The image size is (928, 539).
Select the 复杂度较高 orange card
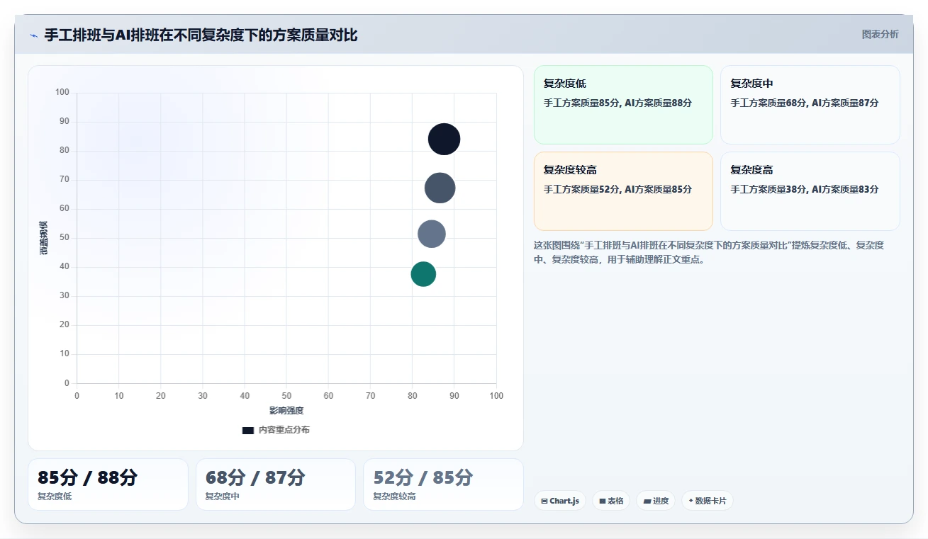point(623,191)
